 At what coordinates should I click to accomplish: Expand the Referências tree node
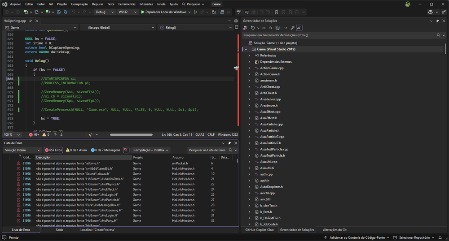249,55
